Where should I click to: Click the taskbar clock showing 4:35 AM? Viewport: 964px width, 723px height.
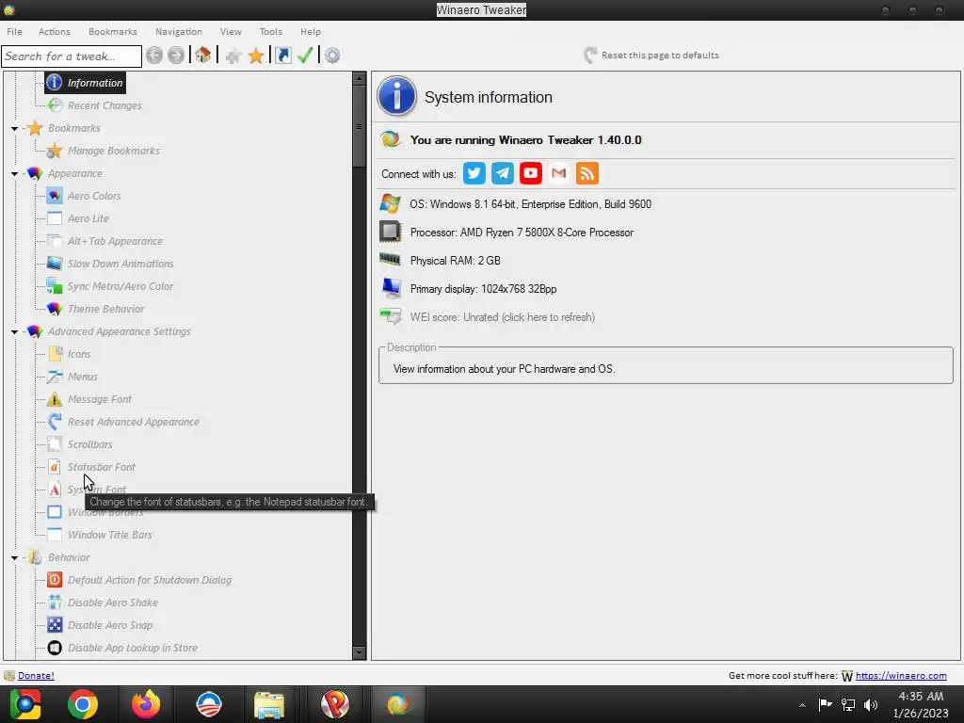point(921,704)
